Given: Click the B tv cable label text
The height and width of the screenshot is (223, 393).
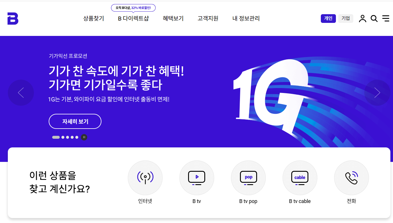Looking at the screenshot, I should (x=300, y=201).
